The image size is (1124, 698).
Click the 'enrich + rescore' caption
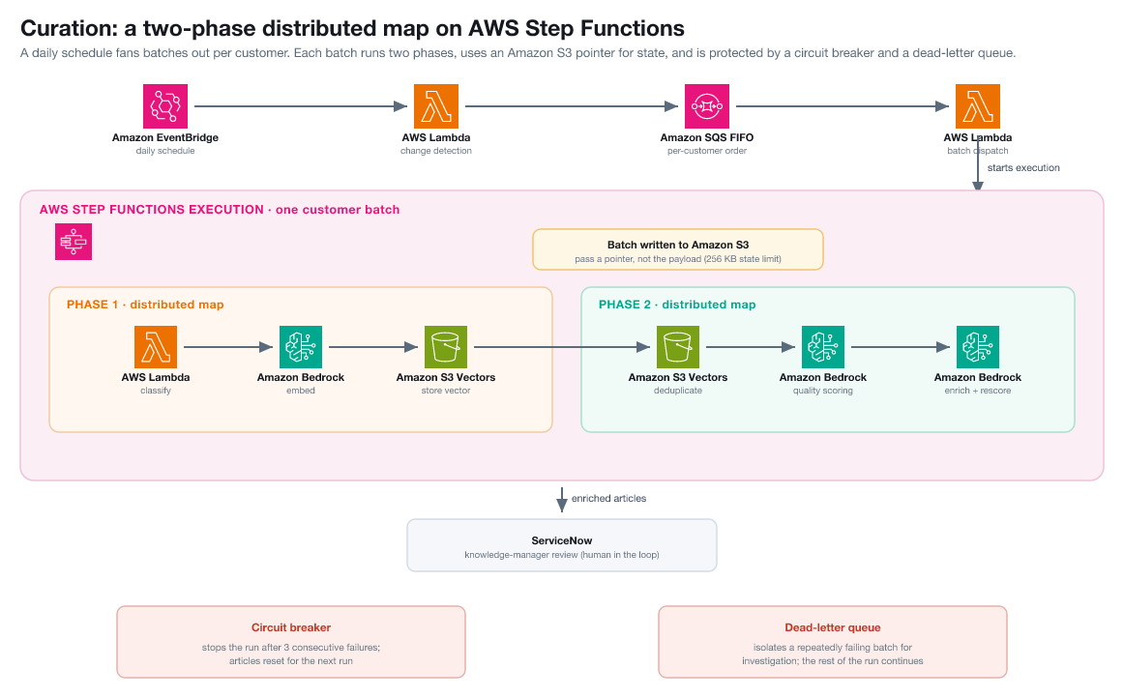978,391
